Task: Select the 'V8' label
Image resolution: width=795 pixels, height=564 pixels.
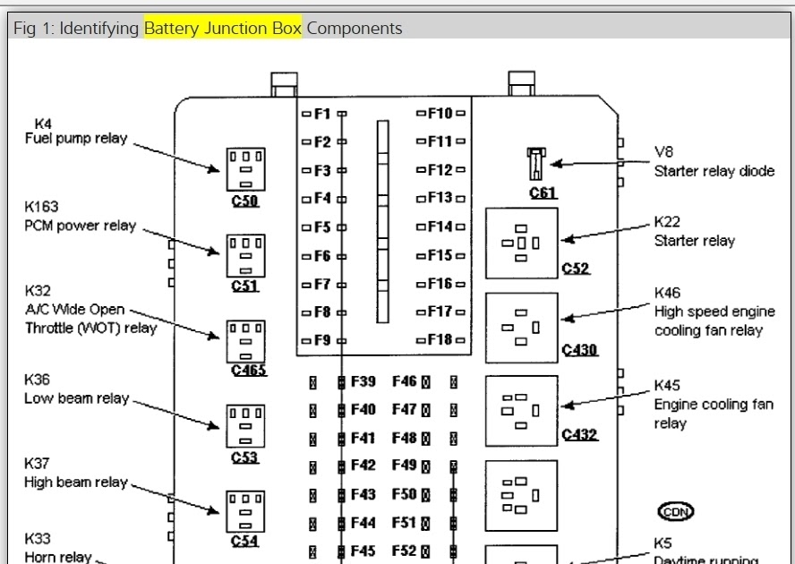Action: point(663,151)
